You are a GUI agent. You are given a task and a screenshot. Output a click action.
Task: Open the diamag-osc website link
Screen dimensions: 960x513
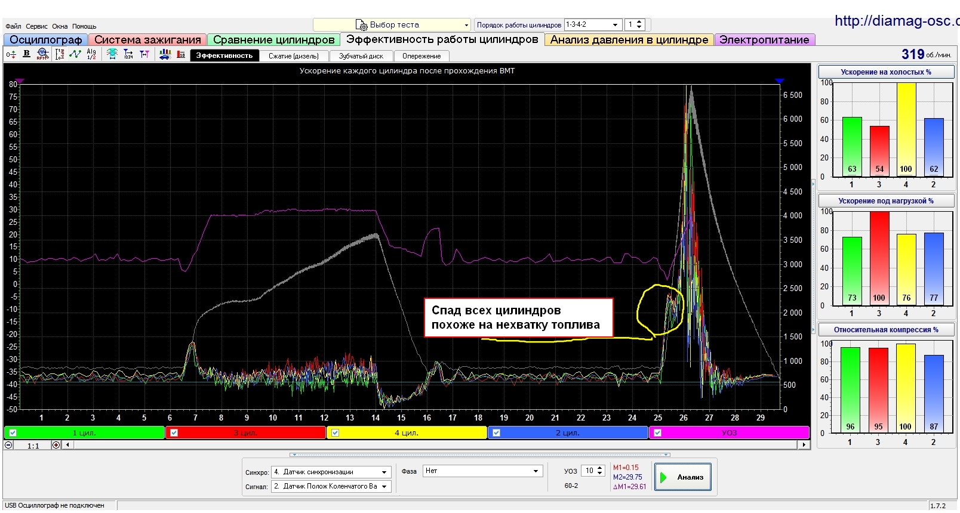[897, 21]
